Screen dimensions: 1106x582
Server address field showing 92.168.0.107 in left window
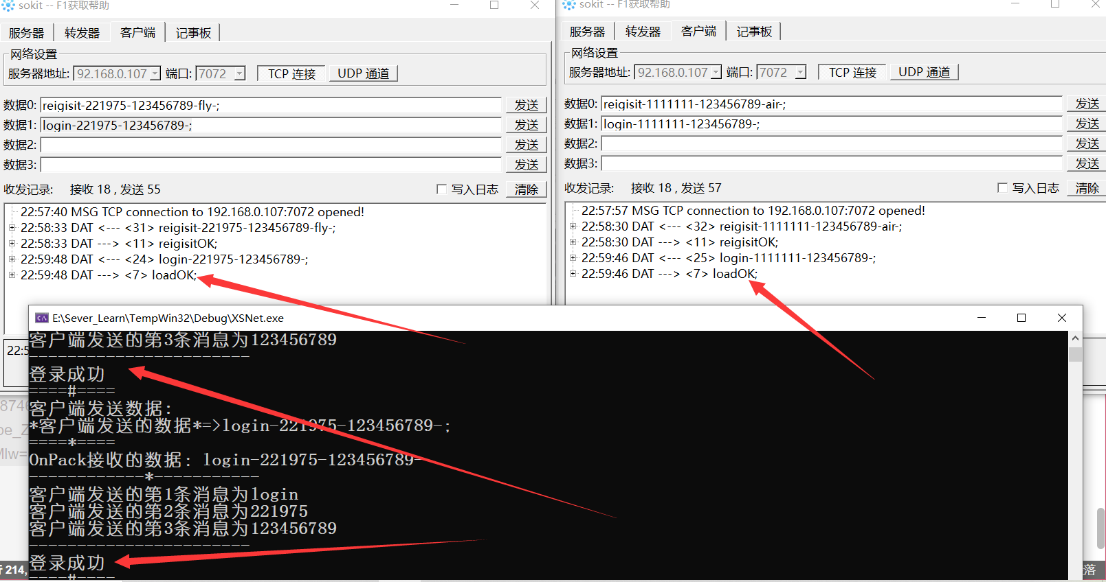(x=112, y=73)
